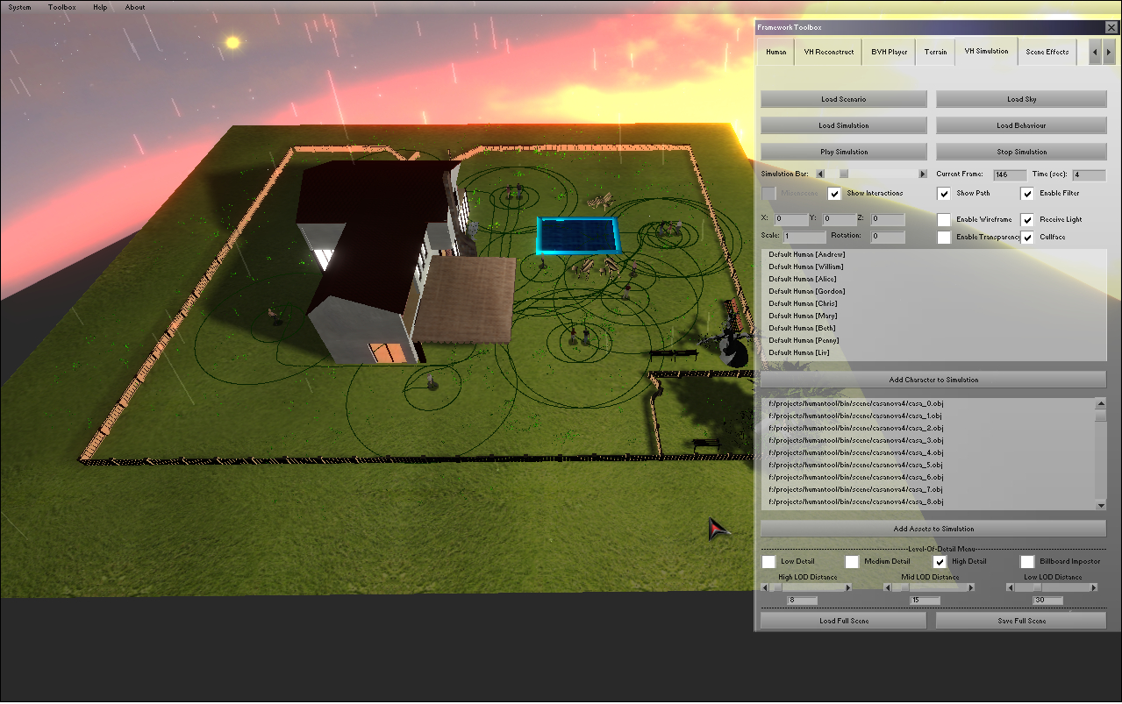Switch to the Scene Effects tab
1122x704 pixels.
(x=1047, y=52)
